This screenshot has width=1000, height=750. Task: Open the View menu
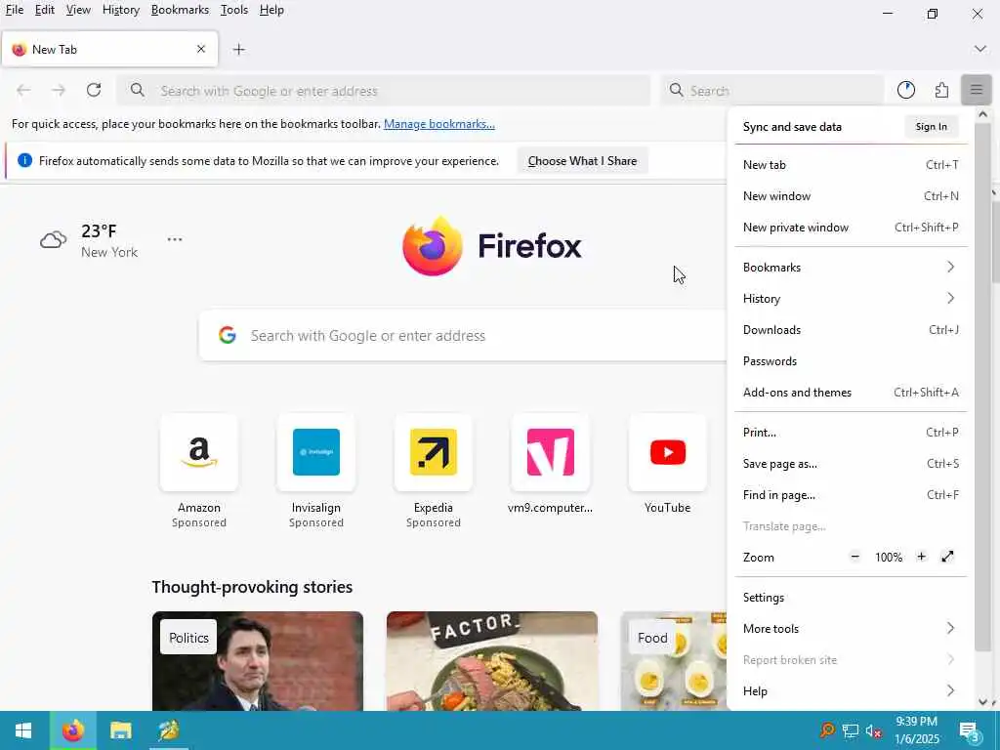point(78,10)
